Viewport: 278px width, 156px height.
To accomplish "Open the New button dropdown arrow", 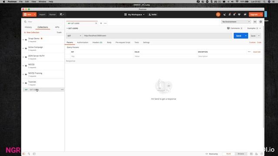I will coord(35,14).
